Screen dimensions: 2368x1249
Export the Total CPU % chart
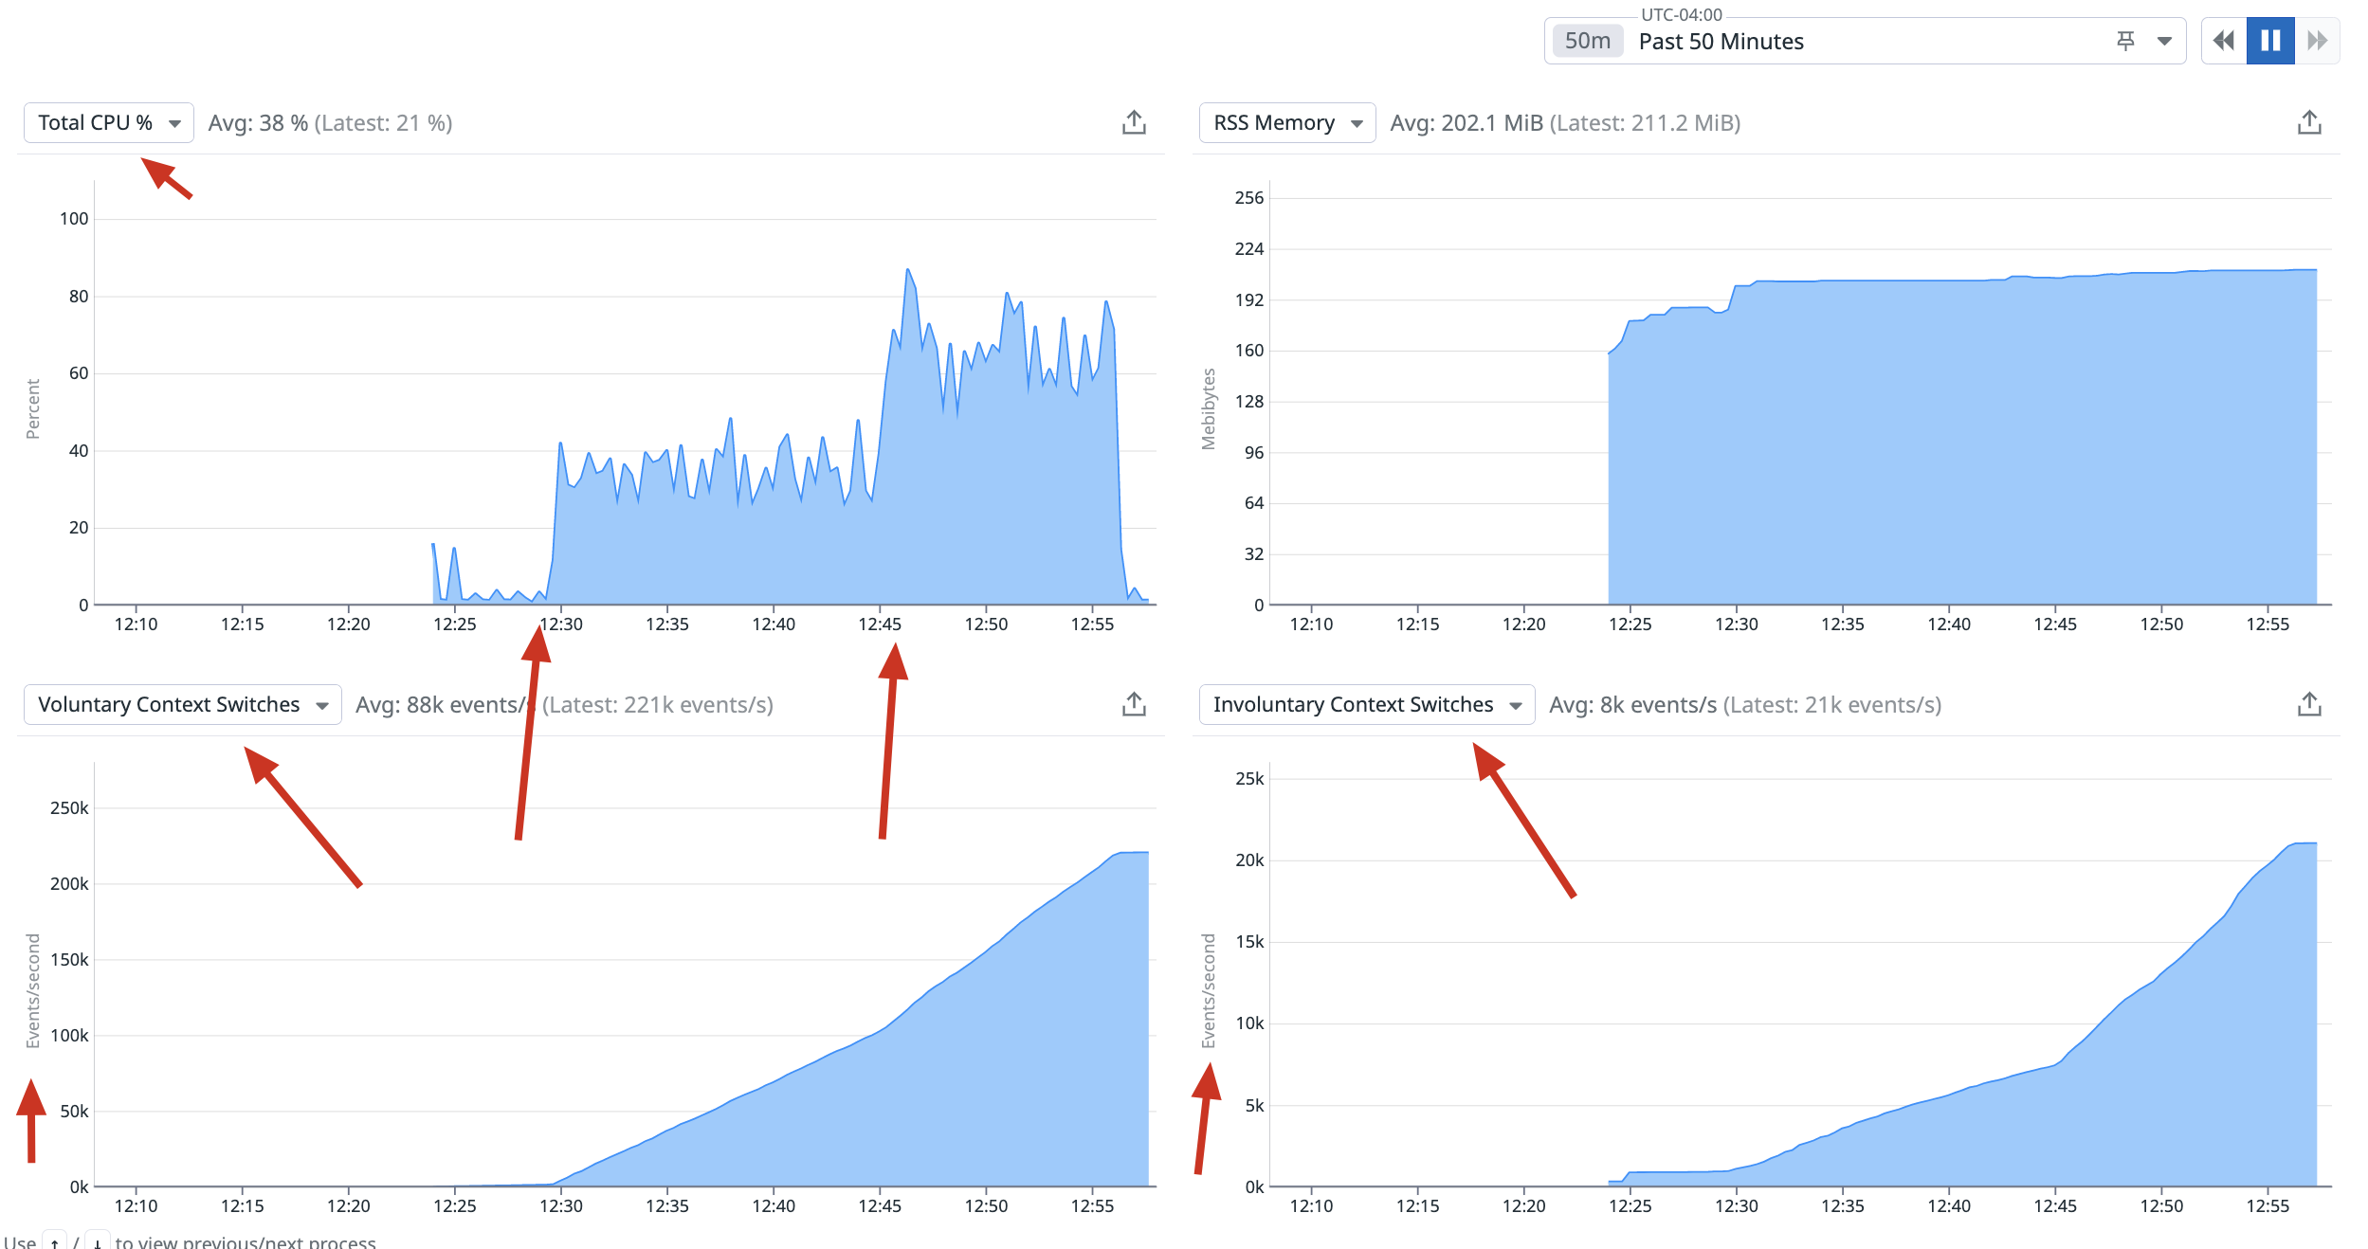pyautogui.click(x=1134, y=121)
